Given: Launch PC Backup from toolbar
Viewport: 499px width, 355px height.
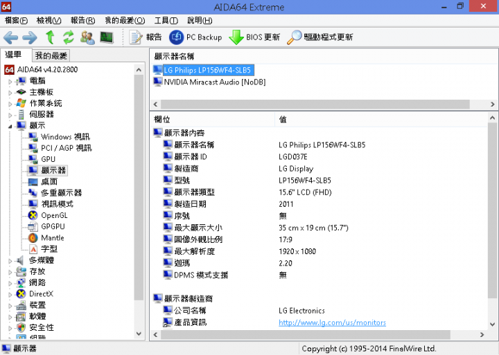Looking at the screenshot, I should coord(195,37).
